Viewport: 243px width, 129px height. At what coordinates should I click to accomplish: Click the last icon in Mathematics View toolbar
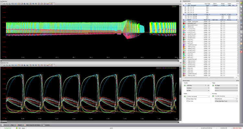point(53,65)
